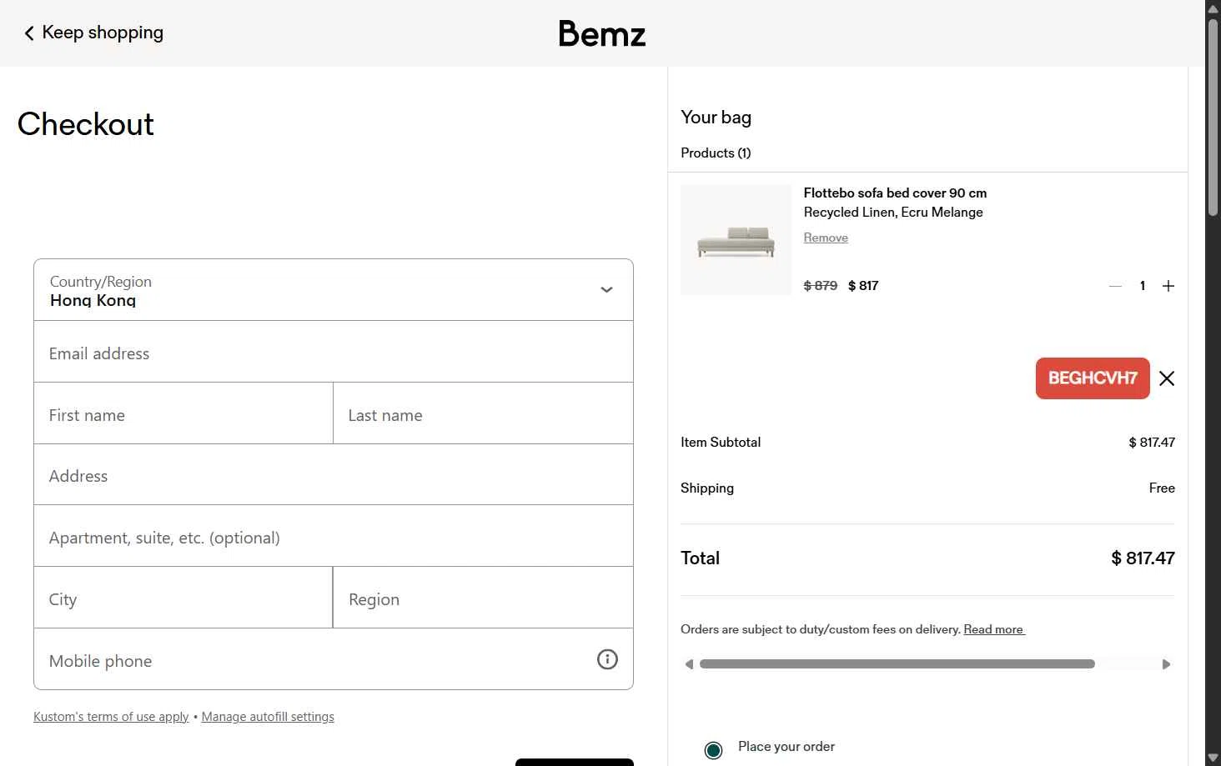
Task: Click the Email address field
Action: pos(334,352)
